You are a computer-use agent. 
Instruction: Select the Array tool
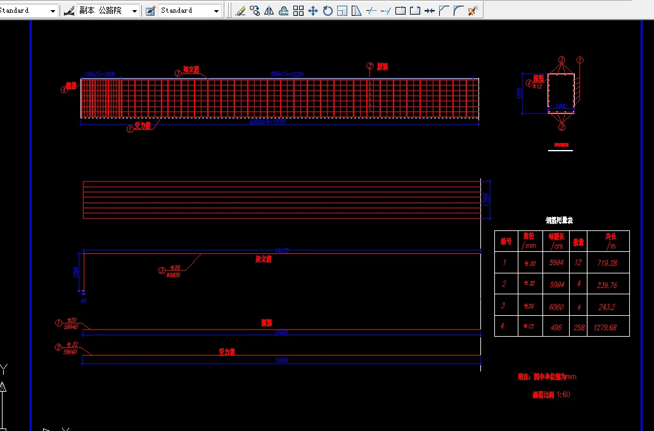(298, 10)
